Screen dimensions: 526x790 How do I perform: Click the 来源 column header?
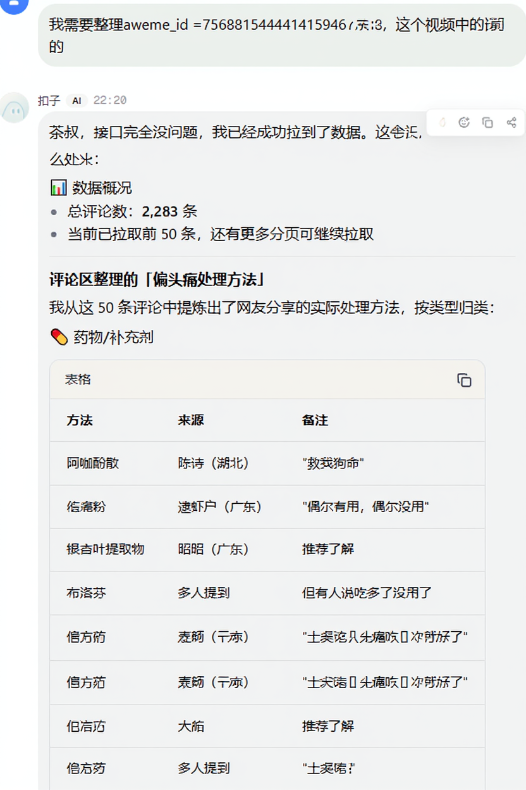click(x=191, y=420)
